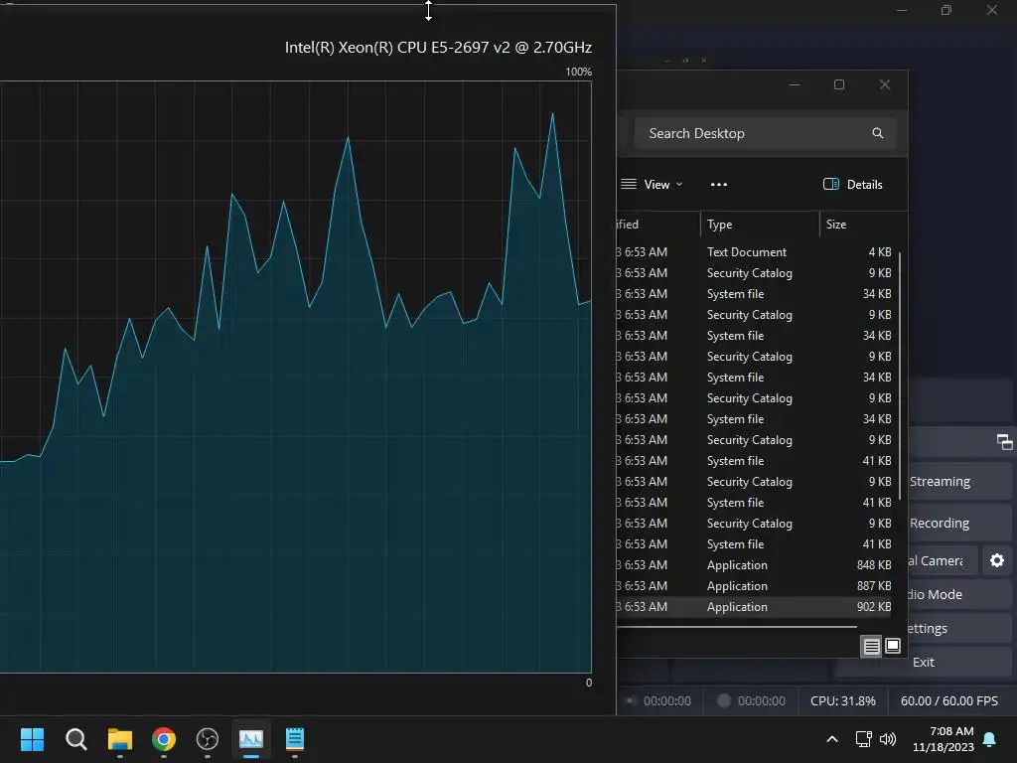
Task: Click OBS Studio Mode button
Action: 959,594
